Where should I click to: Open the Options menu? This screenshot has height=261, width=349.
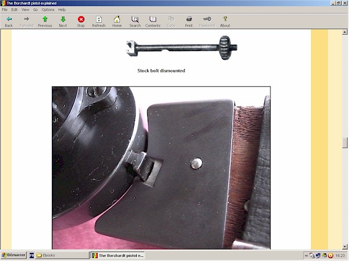coord(48,9)
